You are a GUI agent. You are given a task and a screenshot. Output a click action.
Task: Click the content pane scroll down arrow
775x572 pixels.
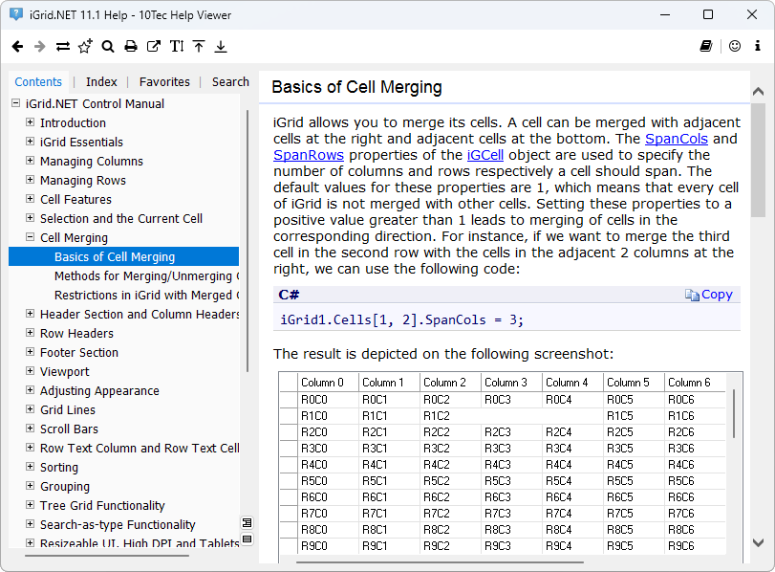pos(758,542)
